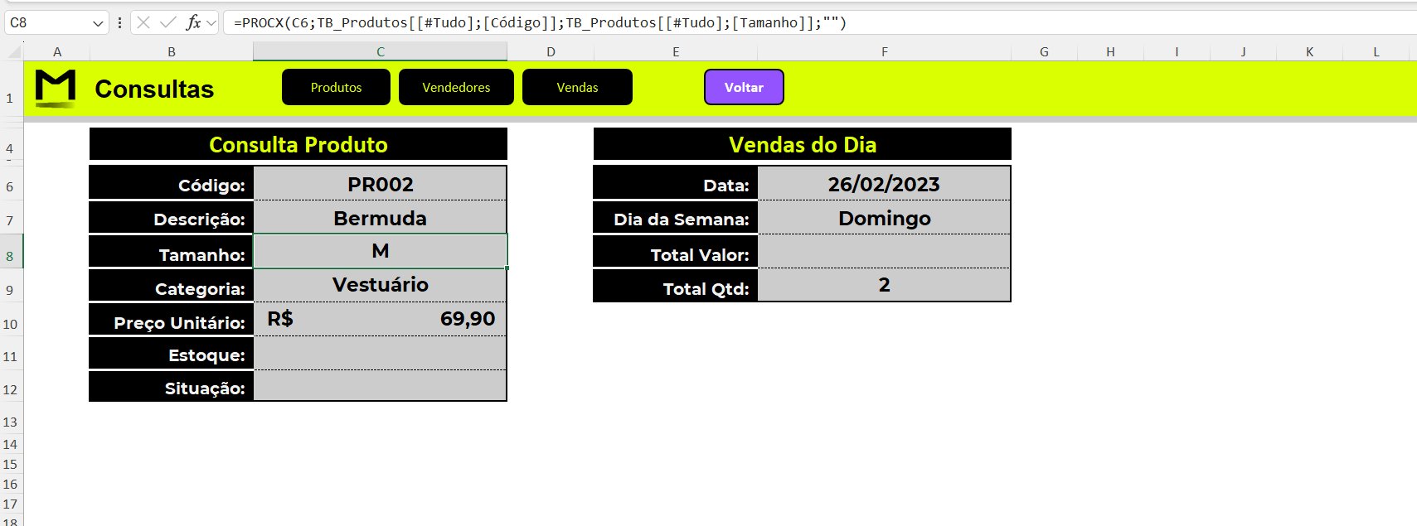Screen dimensions: 1417x526
Task: Select the Preço Unitário cell 69,90
Action: point(380,319)
